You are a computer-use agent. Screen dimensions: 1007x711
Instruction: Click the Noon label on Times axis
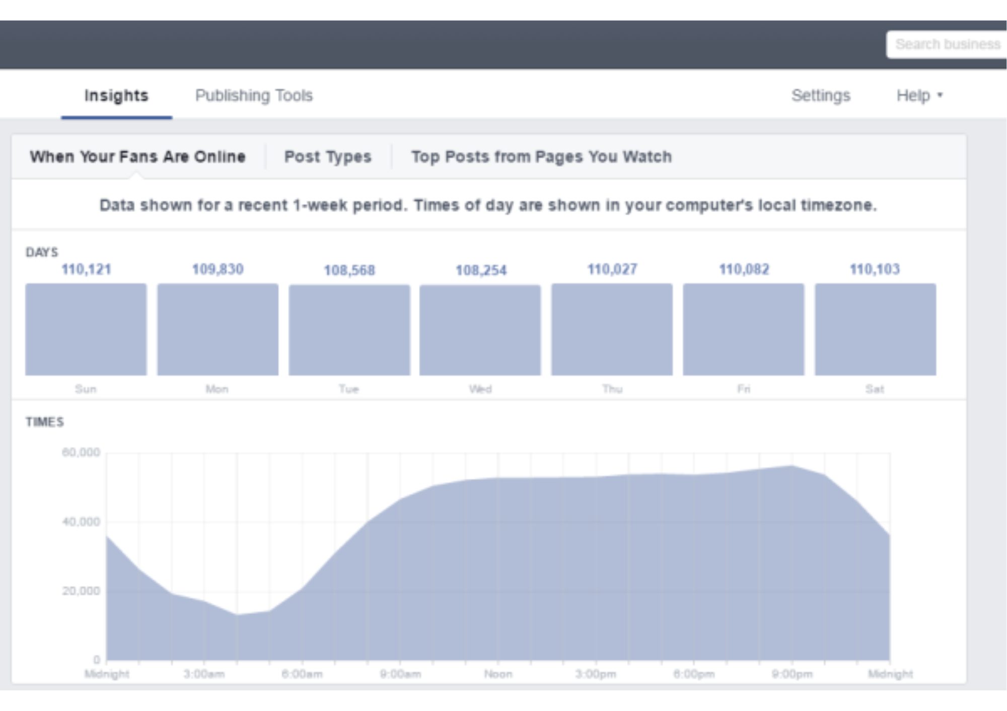pyautogui.click(x=498, y=674)
